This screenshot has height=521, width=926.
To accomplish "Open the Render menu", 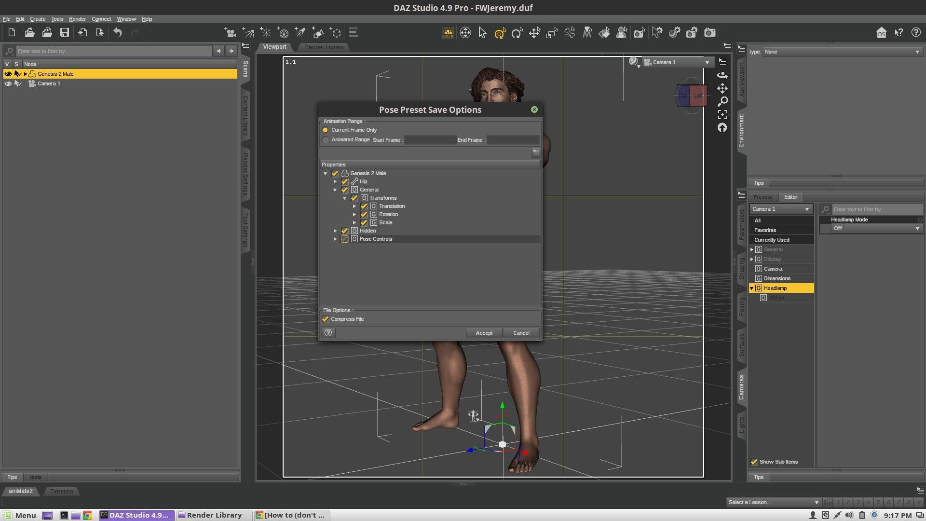I will (77, 19).
